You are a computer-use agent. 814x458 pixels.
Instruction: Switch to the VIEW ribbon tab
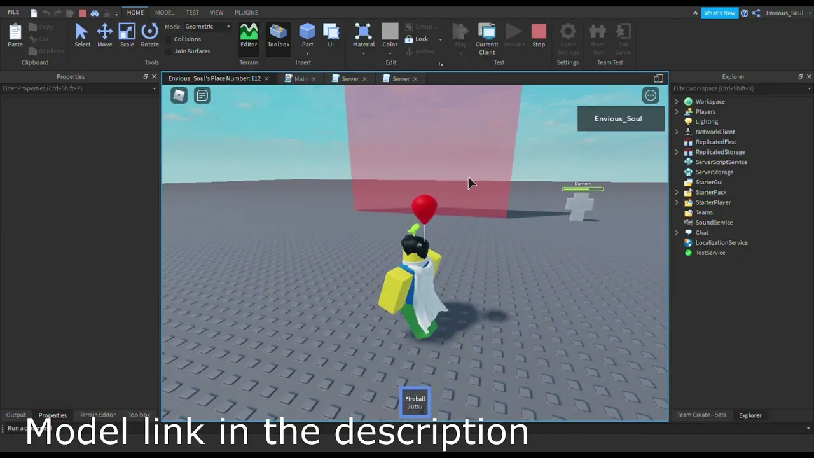[x=216, y=13]
